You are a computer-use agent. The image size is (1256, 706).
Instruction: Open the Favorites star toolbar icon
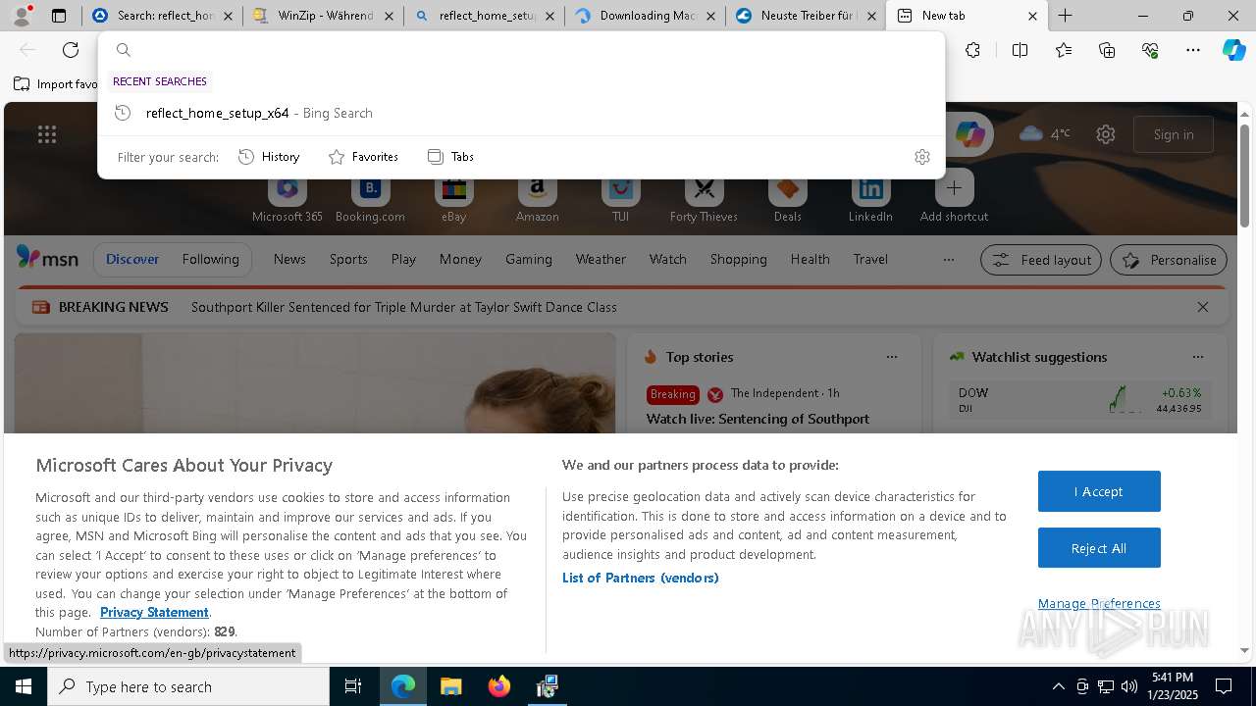pyautogui.click(x=1064, y=50)
